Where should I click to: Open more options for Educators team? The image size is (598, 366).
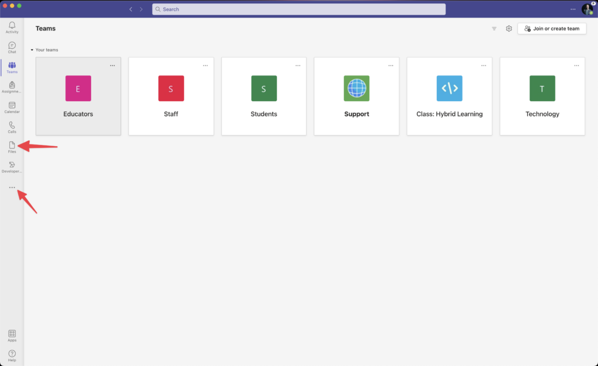(113, 65)
